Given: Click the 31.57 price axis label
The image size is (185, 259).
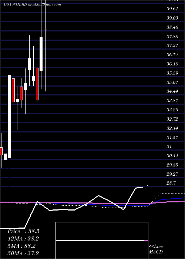Looking at the screenshot, I should click(x=172, y=137).
